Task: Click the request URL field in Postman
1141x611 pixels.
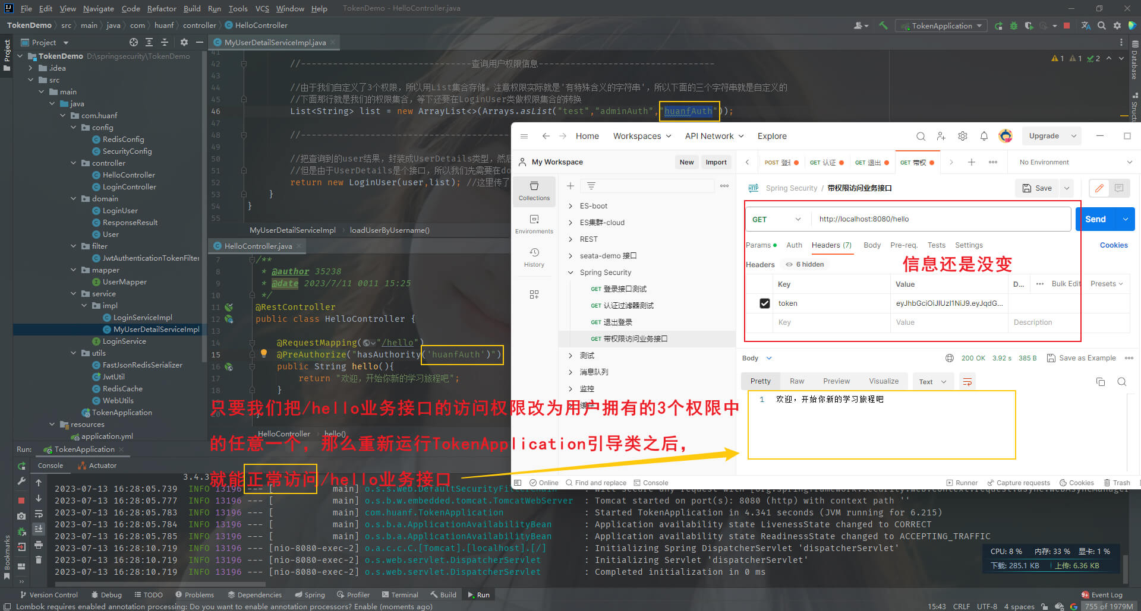Action: tap(941, 219)
